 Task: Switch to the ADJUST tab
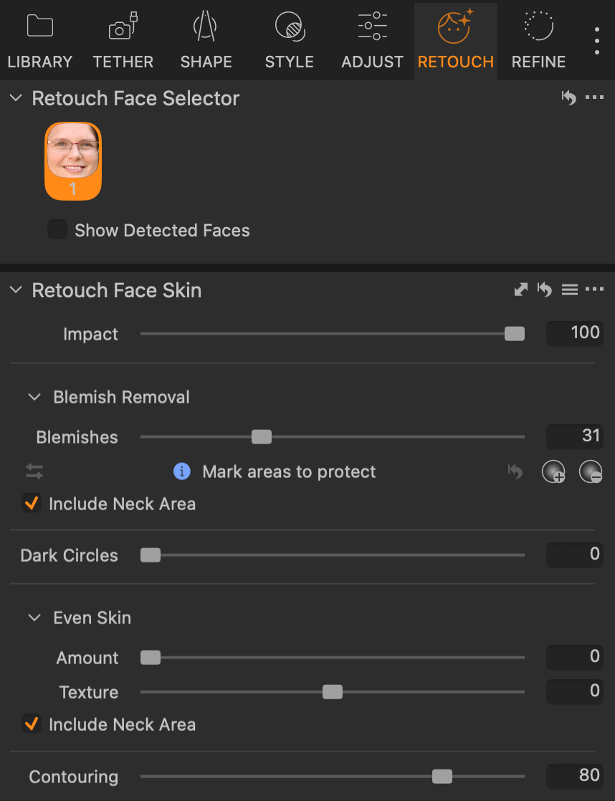point(372,40)
